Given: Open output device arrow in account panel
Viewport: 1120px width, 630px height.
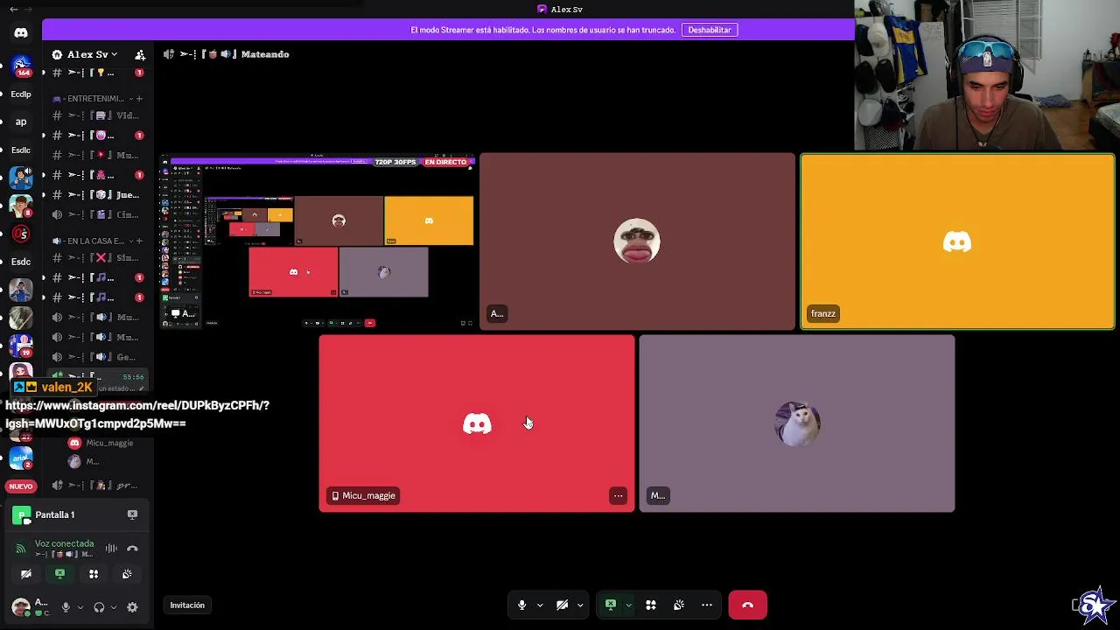Looking at the screenshot, I should click(x=114, y=607).
